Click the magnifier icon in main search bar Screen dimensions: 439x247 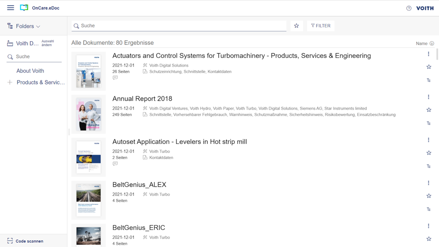tap(76, 26)
